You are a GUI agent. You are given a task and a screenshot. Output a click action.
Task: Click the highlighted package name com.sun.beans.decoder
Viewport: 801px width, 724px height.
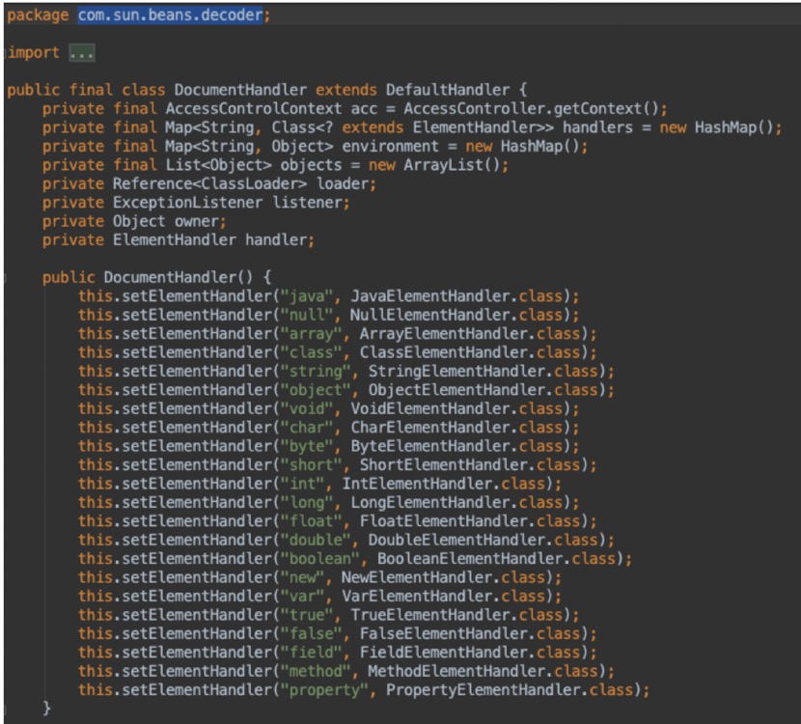170,14
